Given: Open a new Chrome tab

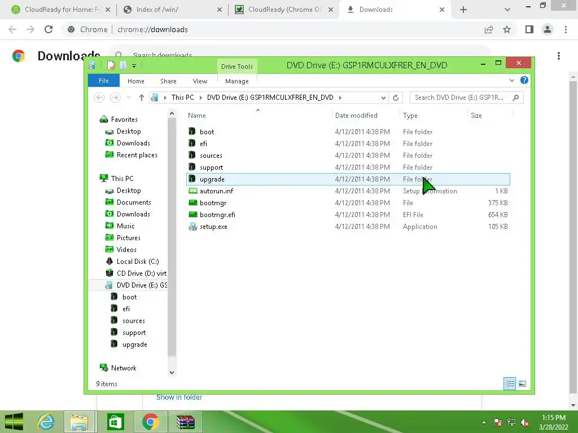Looking at the screenshot, I should [x=463, y=10].
